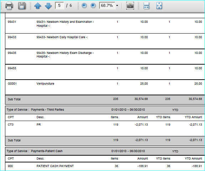This screenshot has width=205, height=171.
Task: Click the zoom in plus button
Action: (x=93, y=5)
